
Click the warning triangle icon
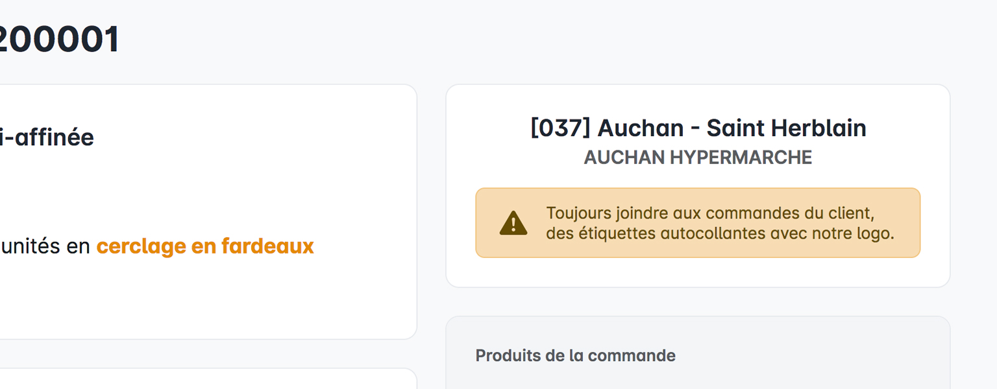click(x=513, y=223)
